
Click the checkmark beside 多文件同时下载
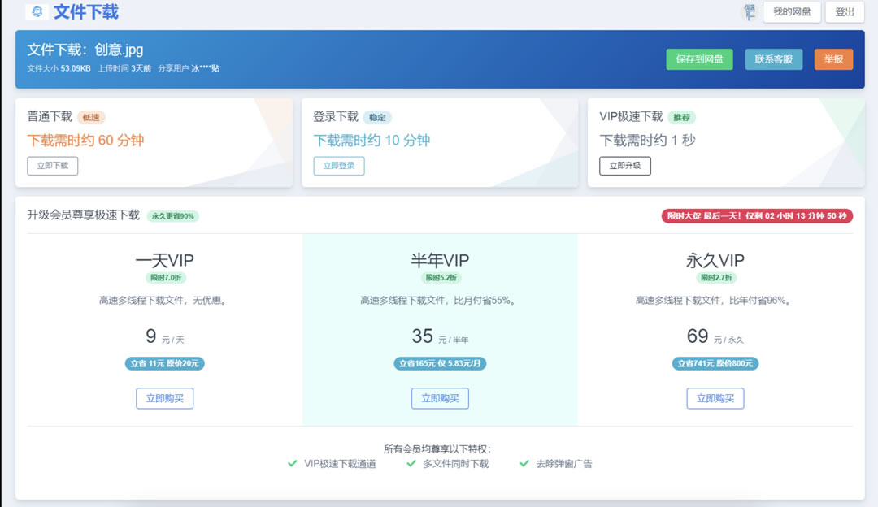tap(411, 463)
